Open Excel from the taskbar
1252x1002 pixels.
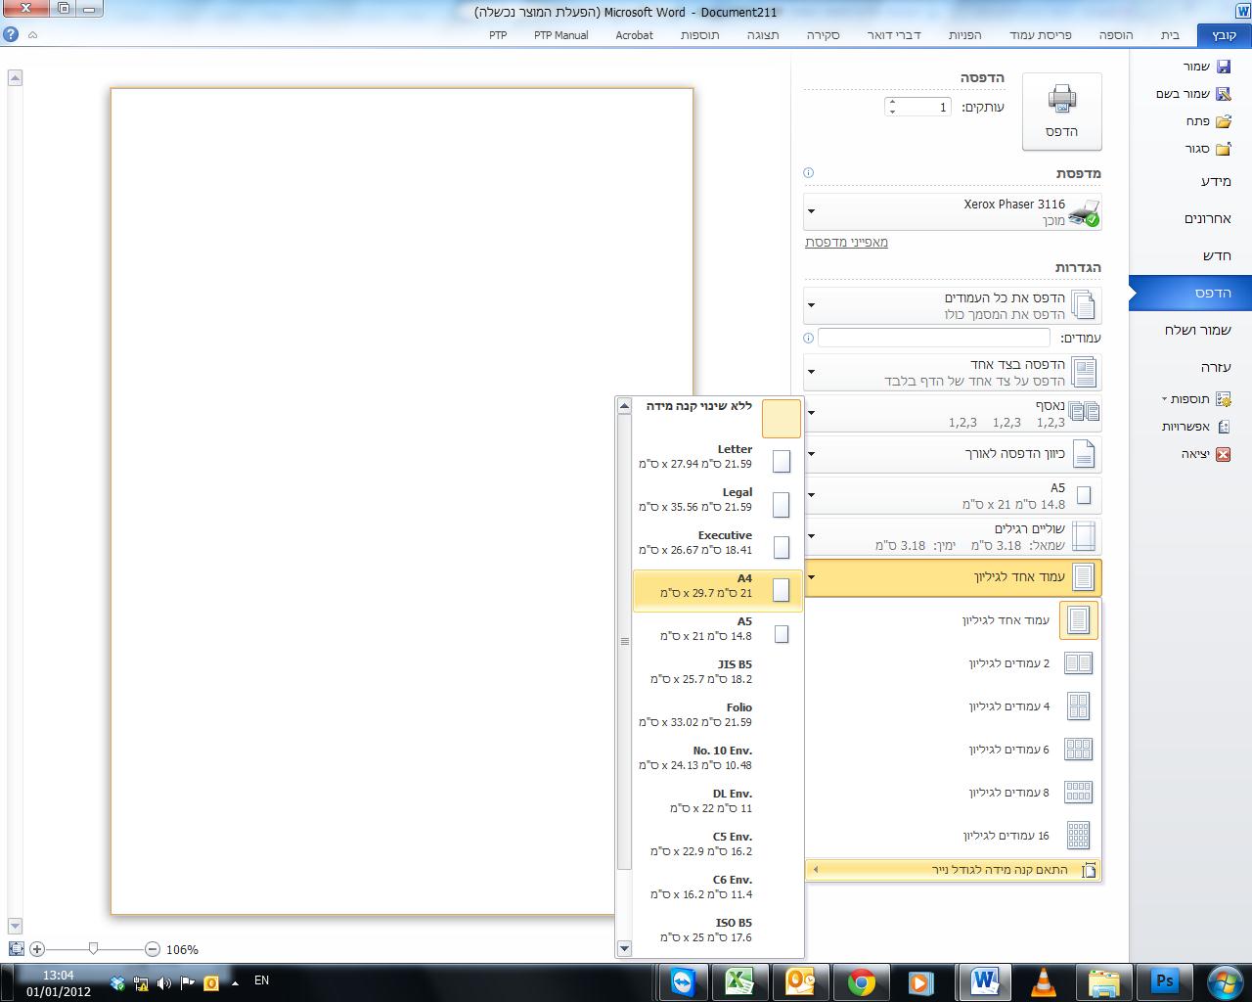click(738, 981)
